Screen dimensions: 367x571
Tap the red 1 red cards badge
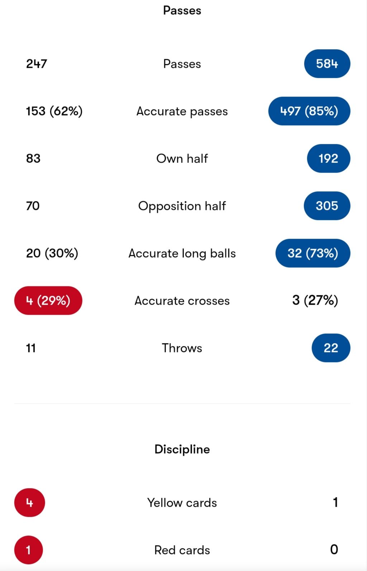coord(28,550)
